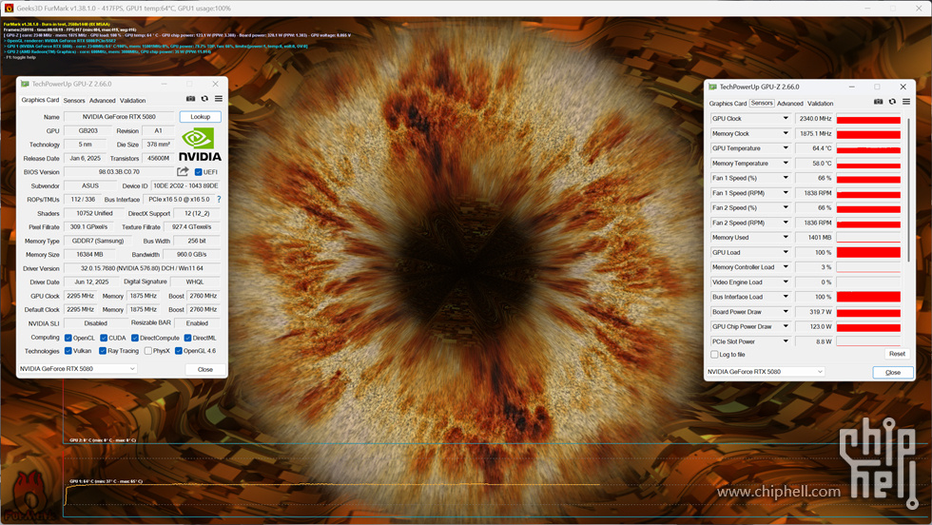This screenshot has height=525, width=932.
Task: Switch to Advanced tab in left GPU-Z window
Action: pos(103,101)
